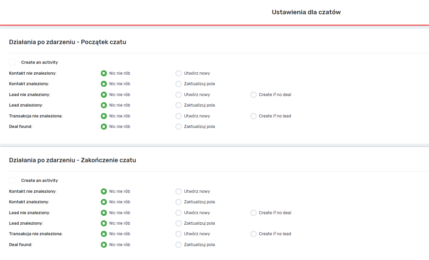The width and height of the screenshot is (429, 260).
Task: Set Deal found to Zaktualizuj pola, Zakończenie czatu
Action: pyautogui.click(x=179, y=245)
